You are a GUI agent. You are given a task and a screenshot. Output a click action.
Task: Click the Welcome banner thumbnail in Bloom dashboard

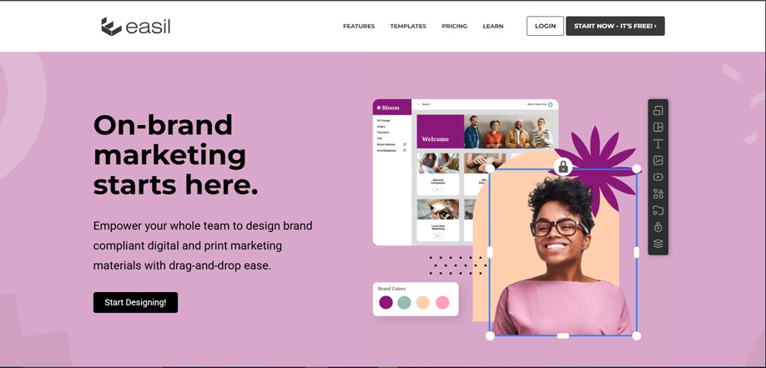pyautogui.click(x=440, y=132)
